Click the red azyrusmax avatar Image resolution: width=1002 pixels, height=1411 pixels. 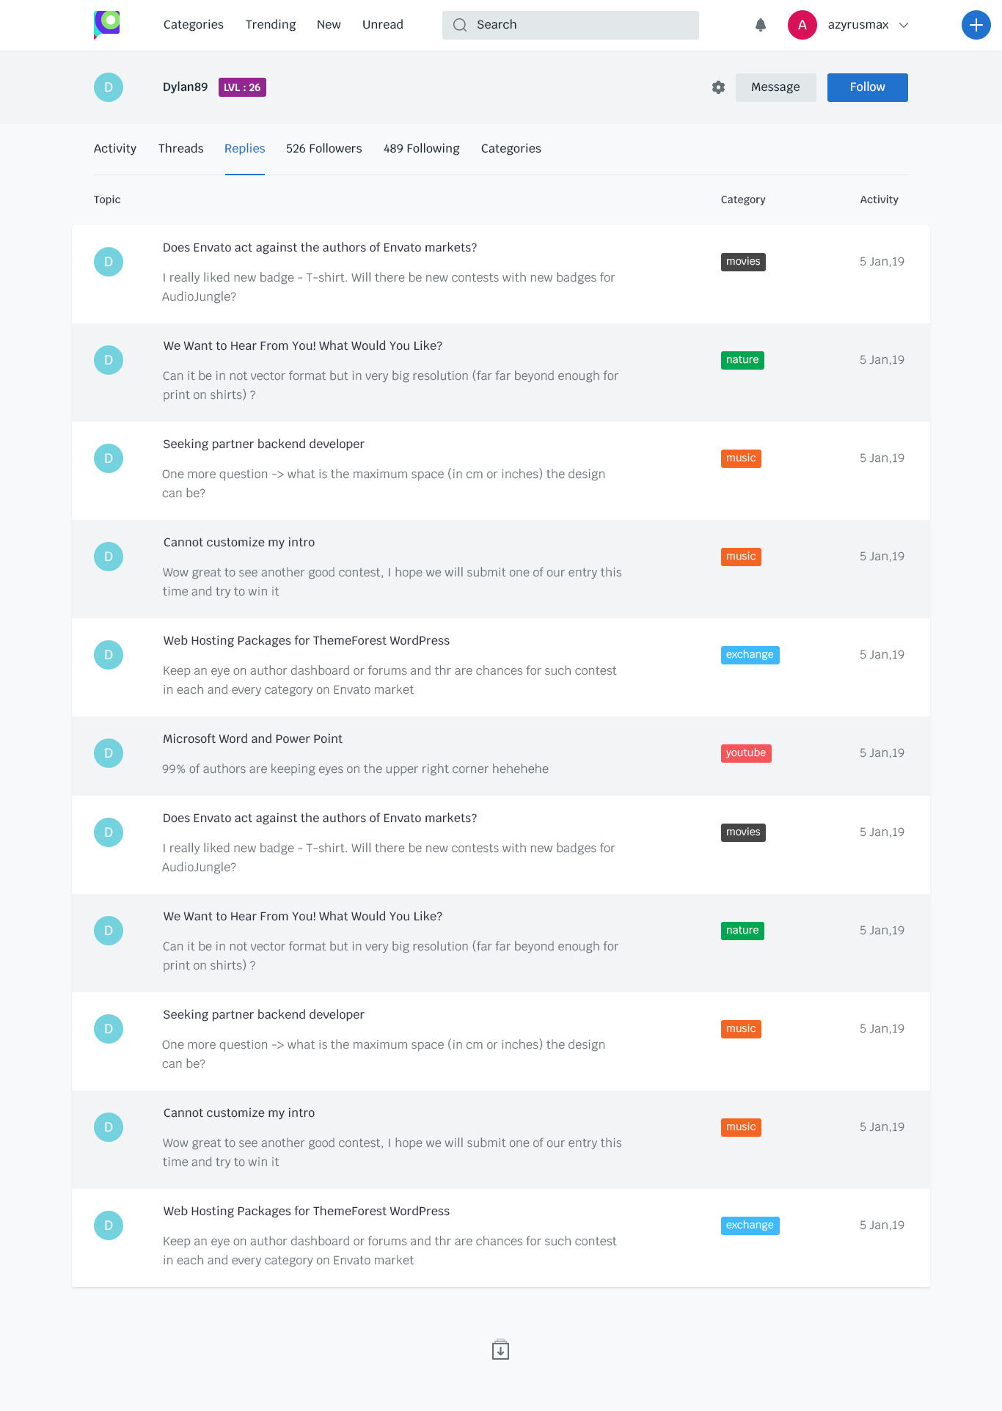802,25
